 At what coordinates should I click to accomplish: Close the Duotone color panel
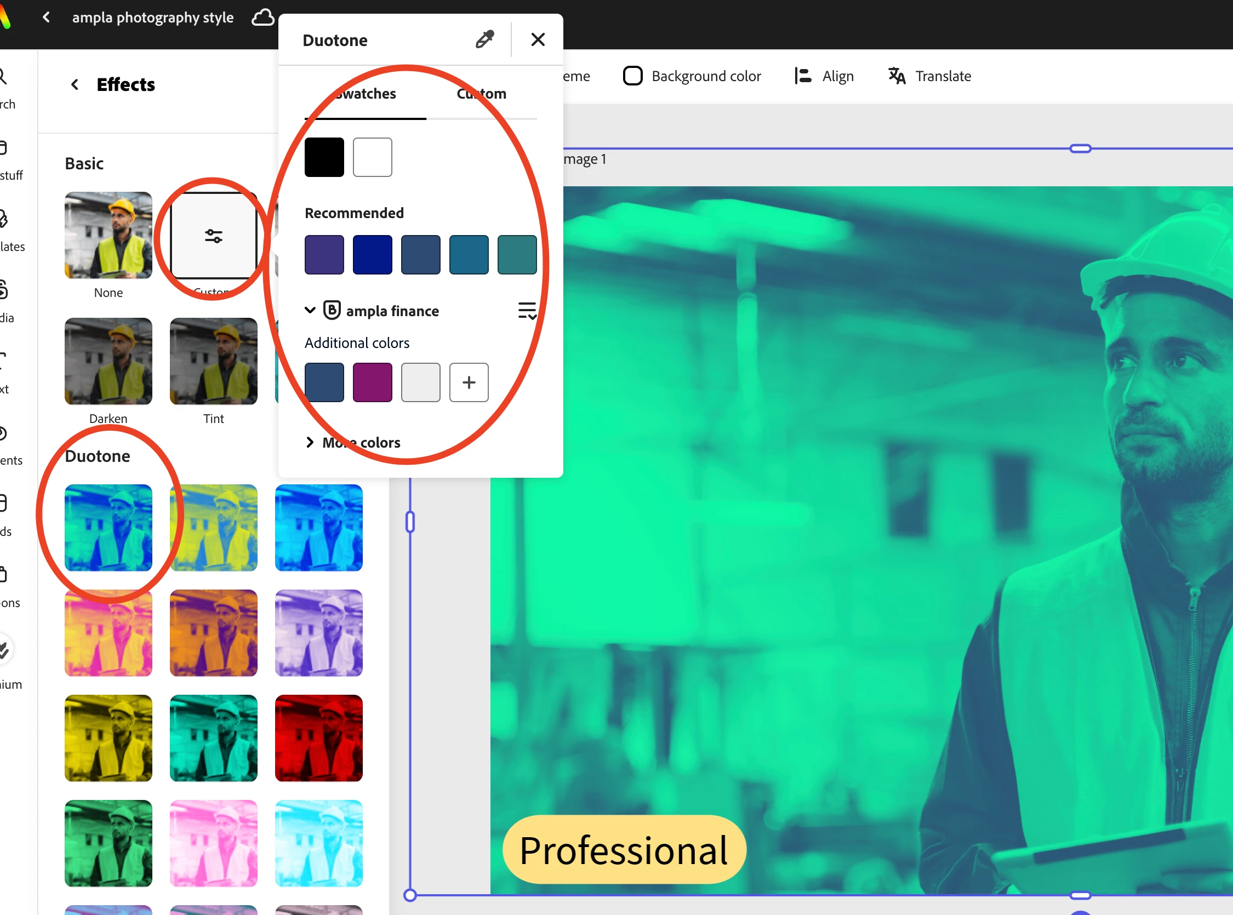click(537, 39)
